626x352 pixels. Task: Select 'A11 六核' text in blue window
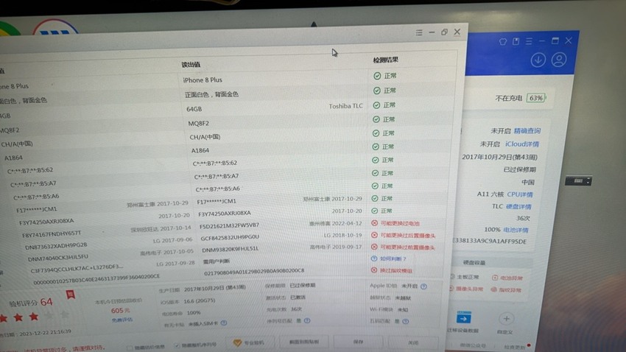pyautogui.click(x=490, y=194)
